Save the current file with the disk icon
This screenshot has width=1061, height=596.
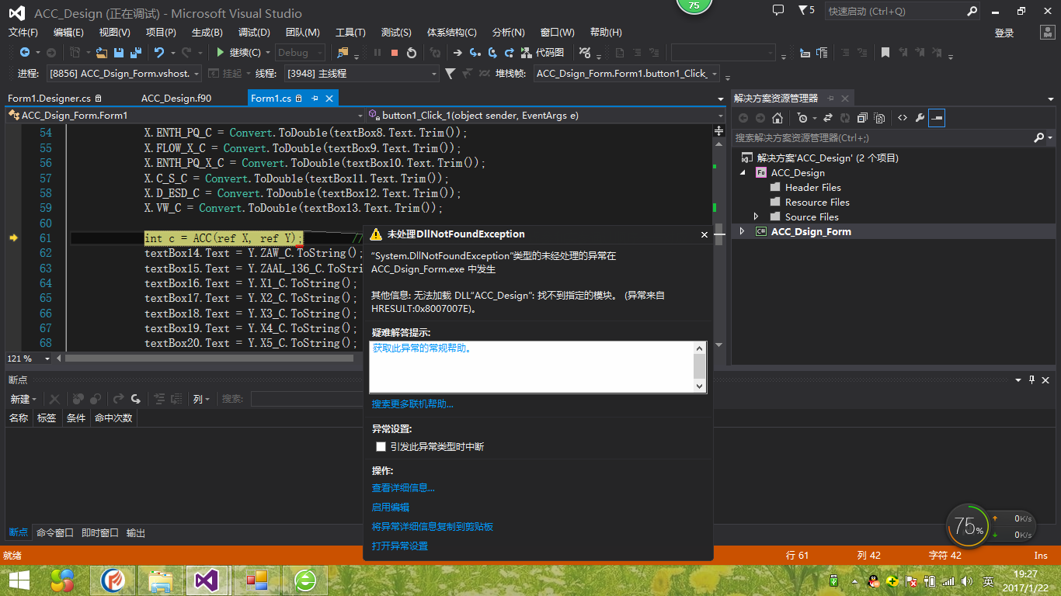point(119,52)
